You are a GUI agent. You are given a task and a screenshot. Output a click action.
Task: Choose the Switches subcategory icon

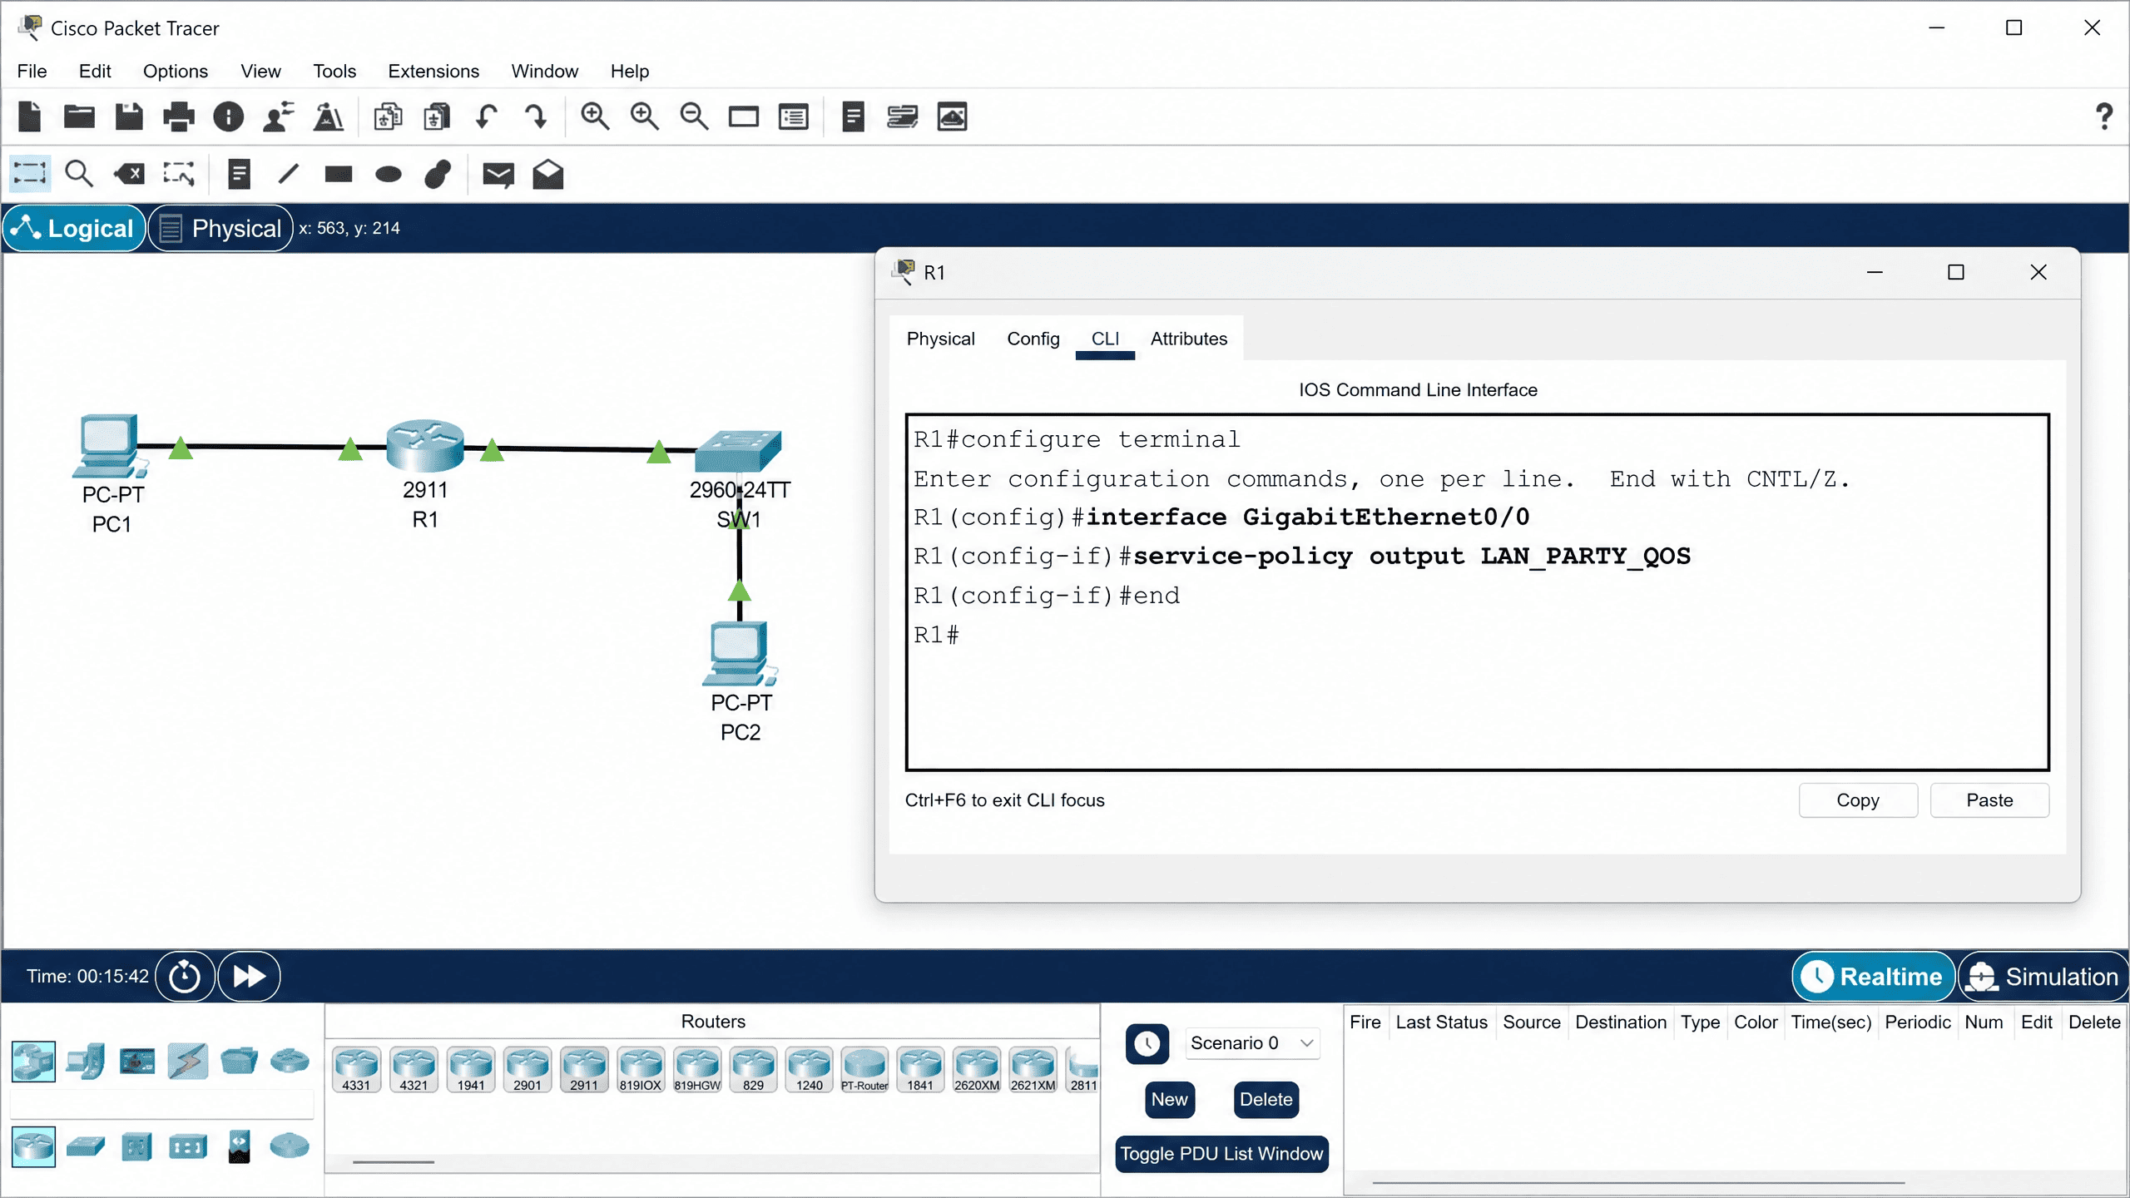(86, 1147)
